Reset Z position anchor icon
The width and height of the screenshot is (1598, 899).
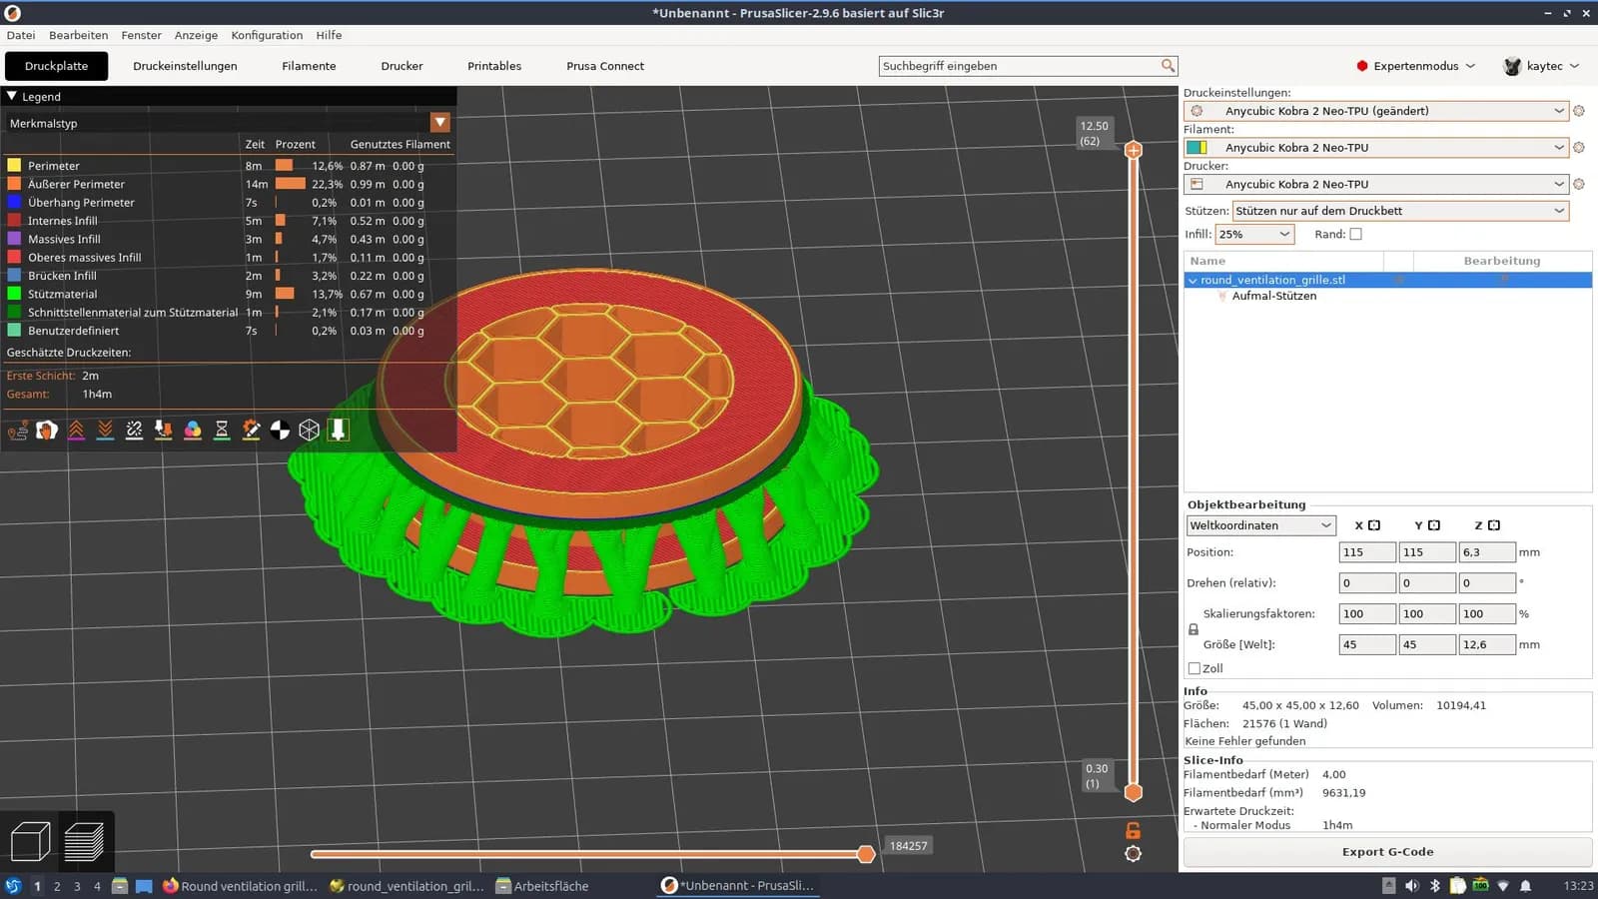coord(1494,525)
